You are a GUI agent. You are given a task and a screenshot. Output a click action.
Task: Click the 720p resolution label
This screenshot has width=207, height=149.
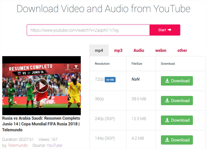coord(99,79)
